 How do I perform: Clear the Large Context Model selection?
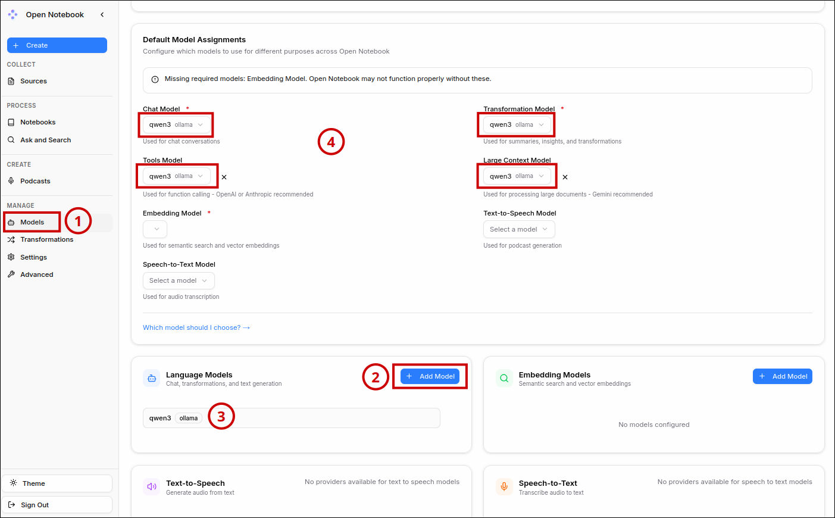565,177
